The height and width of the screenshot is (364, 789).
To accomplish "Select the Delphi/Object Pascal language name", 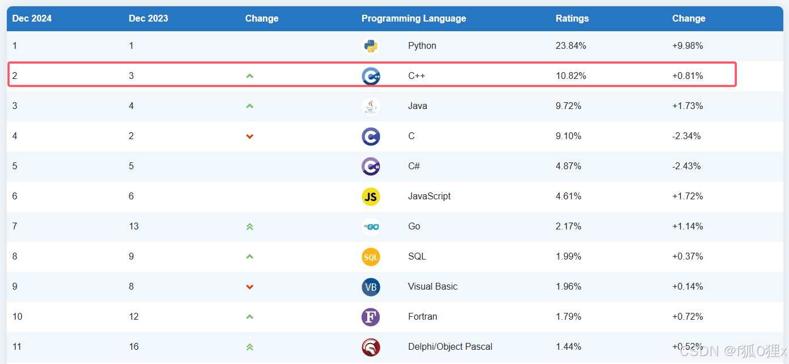I will pyautogui.click(x=450, y=346).
